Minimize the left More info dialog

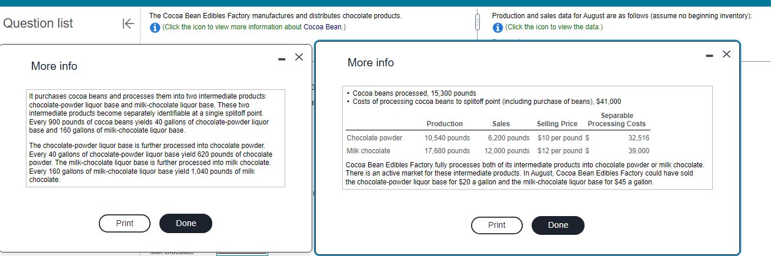tap(281, 58)
